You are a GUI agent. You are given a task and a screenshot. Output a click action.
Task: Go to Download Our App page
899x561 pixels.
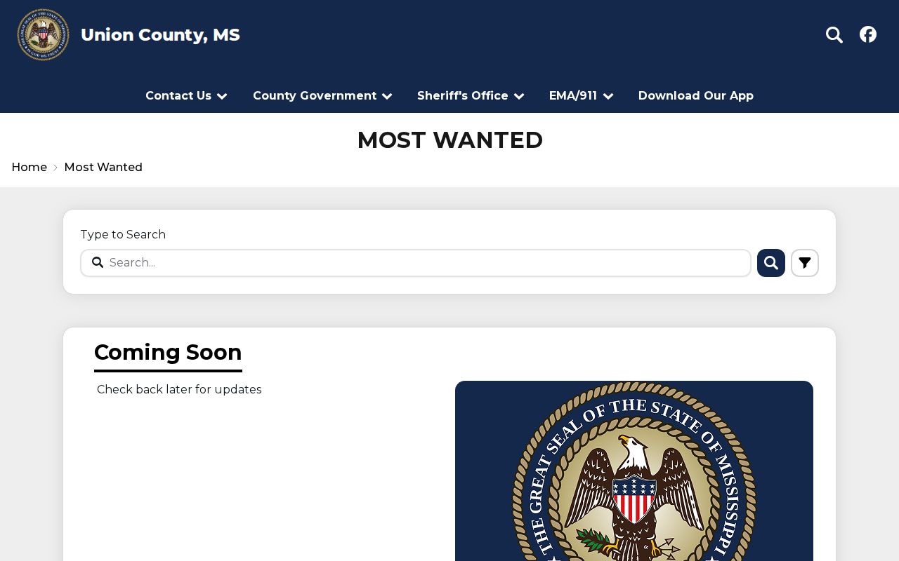tap(696, 96)
